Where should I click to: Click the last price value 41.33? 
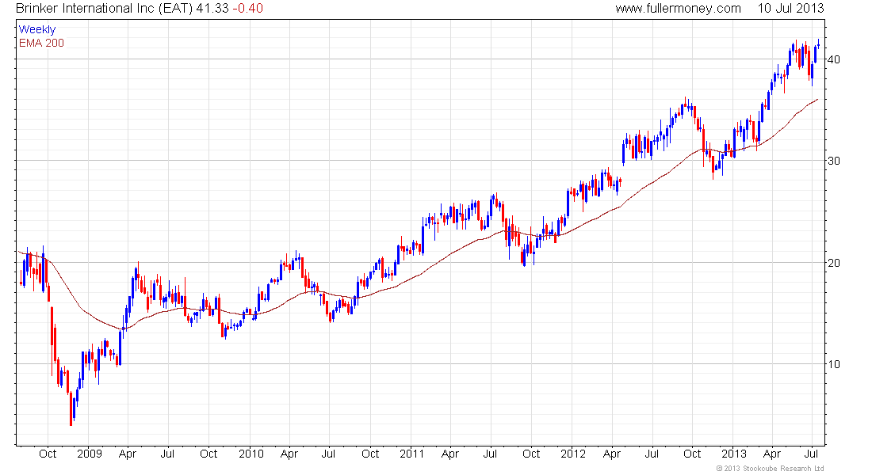[212, 9]
